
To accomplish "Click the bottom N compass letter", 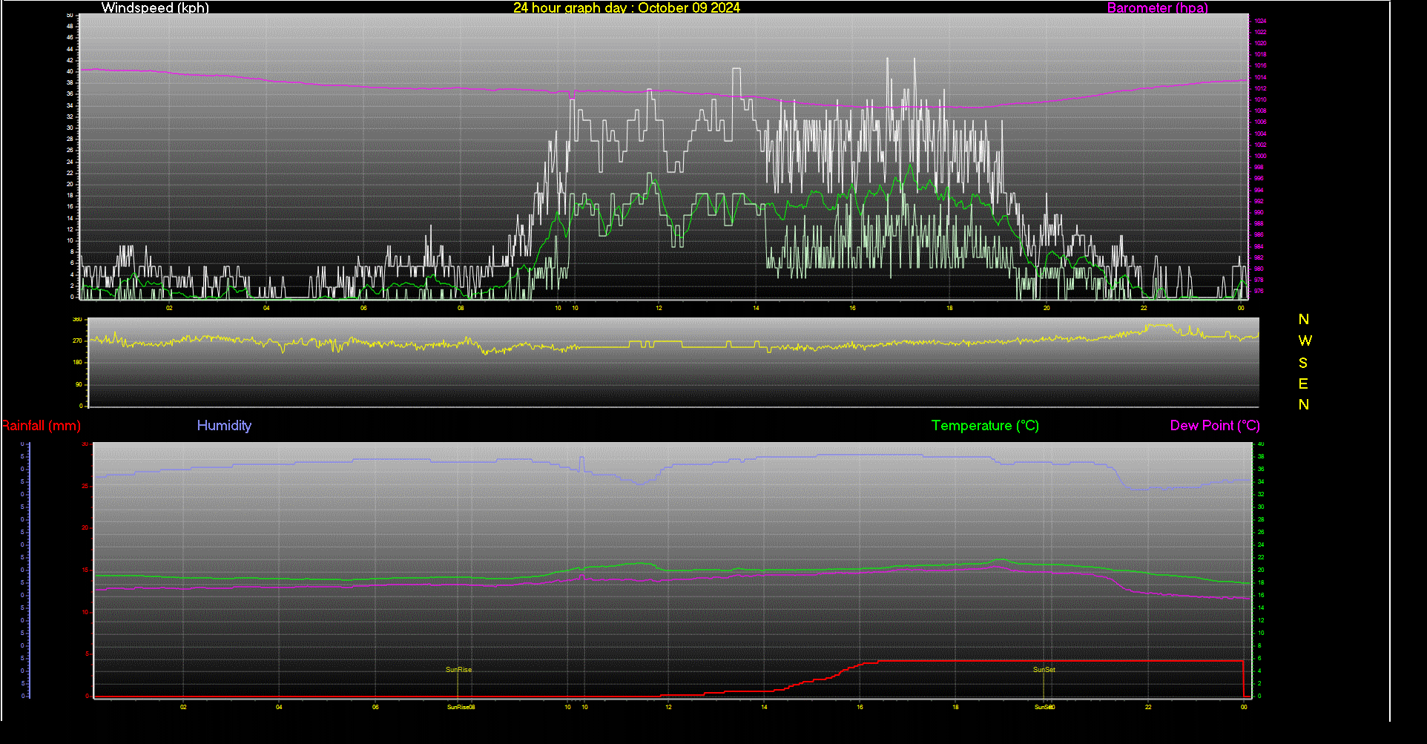I will [1304, 404].
